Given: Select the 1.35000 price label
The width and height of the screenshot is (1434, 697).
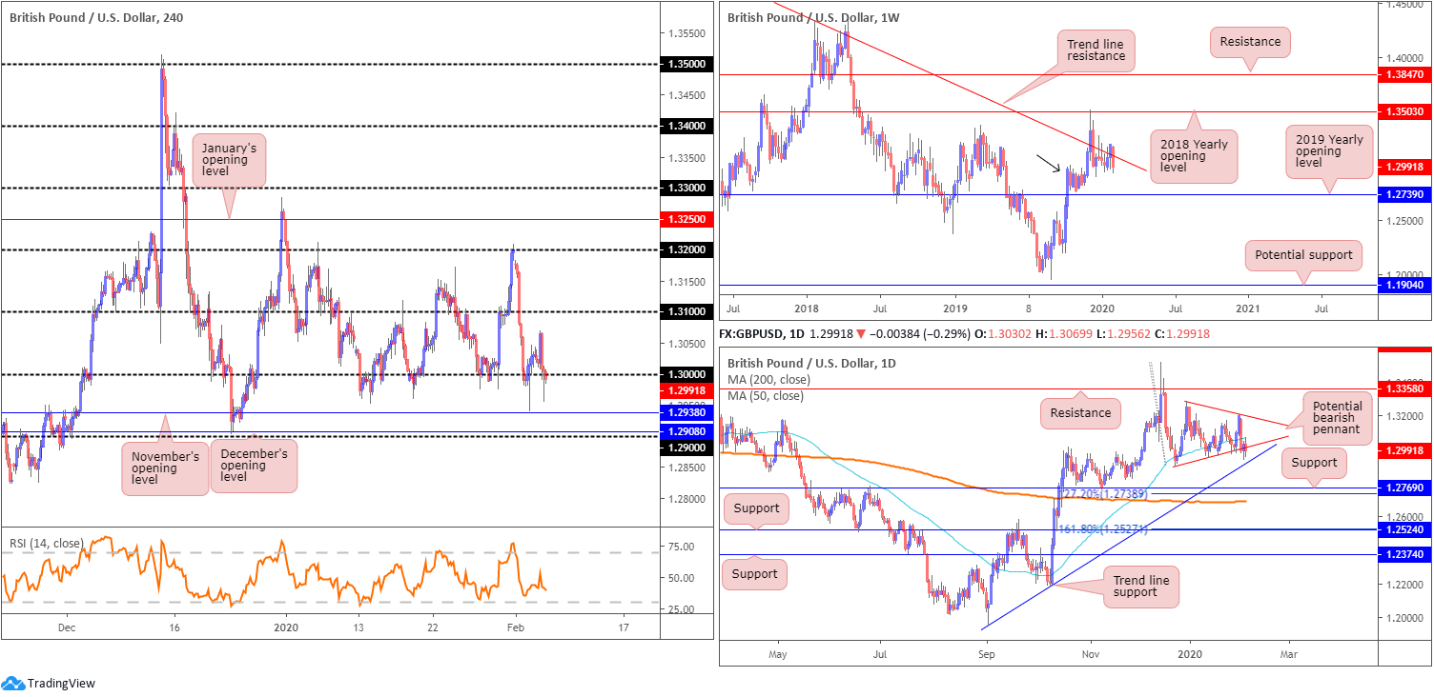Looking at the screenshot, I should point(687,64).
